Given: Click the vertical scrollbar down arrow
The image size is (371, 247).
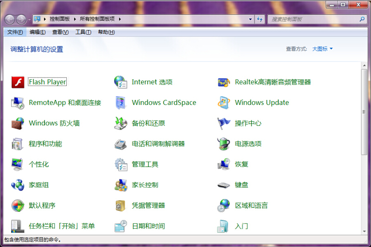Looking at the screenshot, I should click(364, 231).
